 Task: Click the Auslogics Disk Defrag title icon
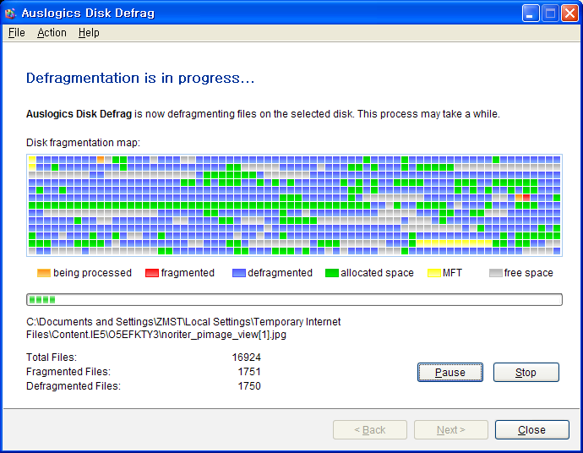pyautogui.click(x=10, y=14)
